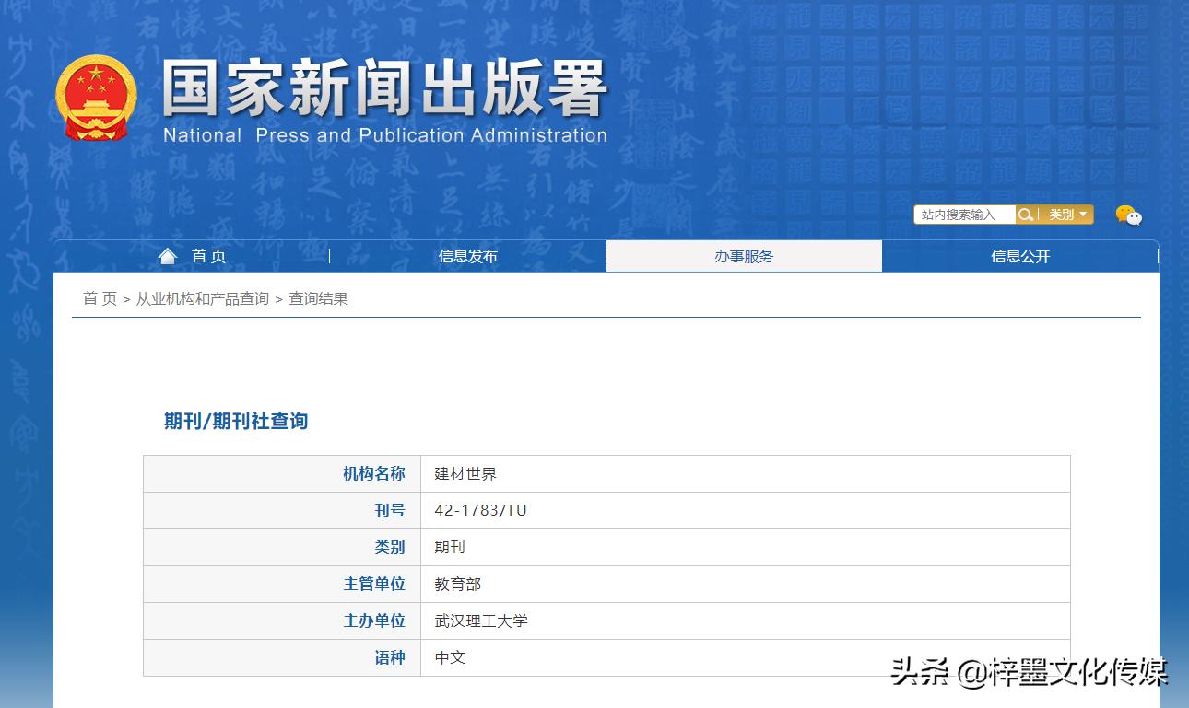Click the 期刊/期刊社查询 heading
The height and width of the screenshot is (708, 1189).
(233, 421)
